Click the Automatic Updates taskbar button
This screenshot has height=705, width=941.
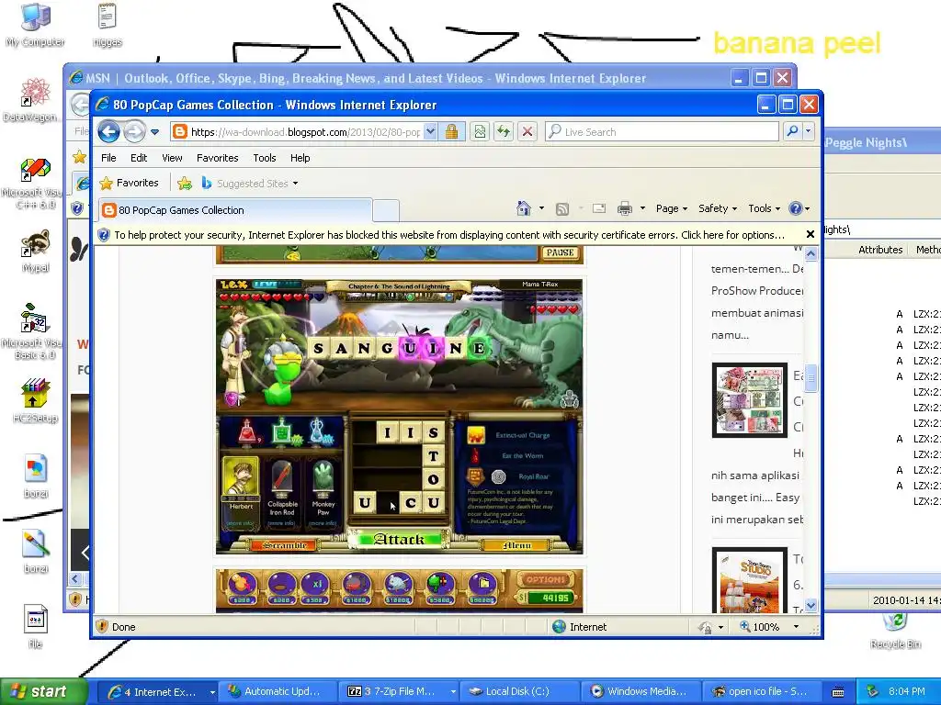pyautogui.click(x=278, y=692)
